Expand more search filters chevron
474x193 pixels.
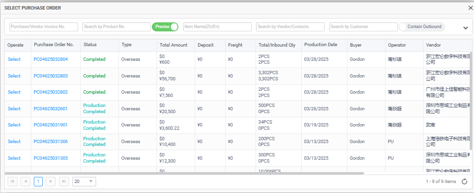[x=465, y=28]
